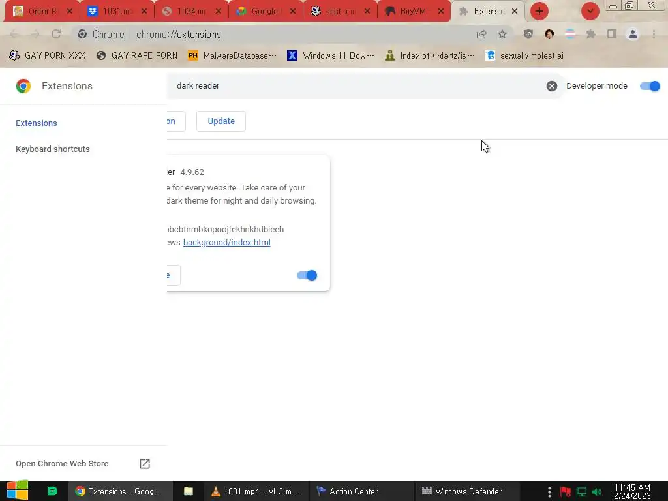Click the share page icon in address bar
Image resolution: width=668 pixels, height=501 pixels.
click(x=481, y=35)
